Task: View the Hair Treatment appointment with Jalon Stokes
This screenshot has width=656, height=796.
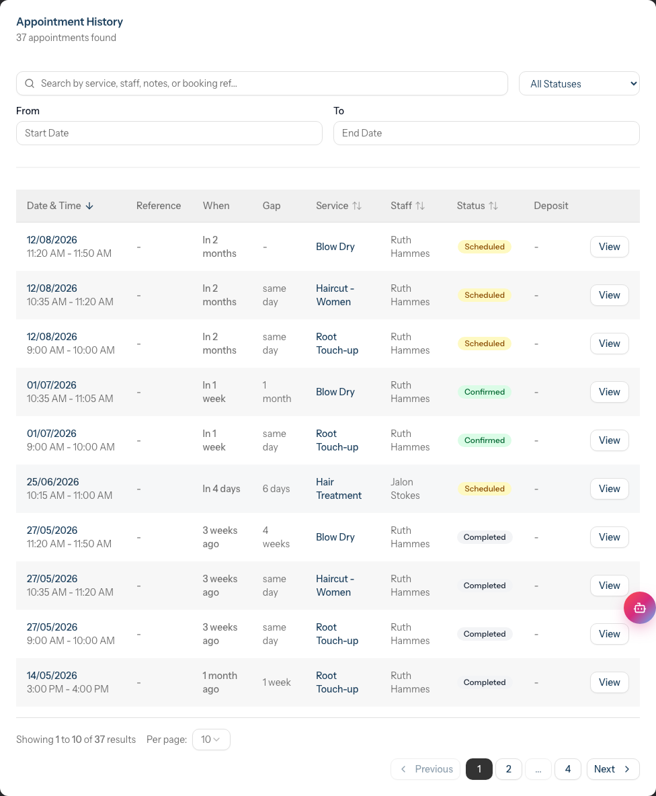Action: (610, 489)
